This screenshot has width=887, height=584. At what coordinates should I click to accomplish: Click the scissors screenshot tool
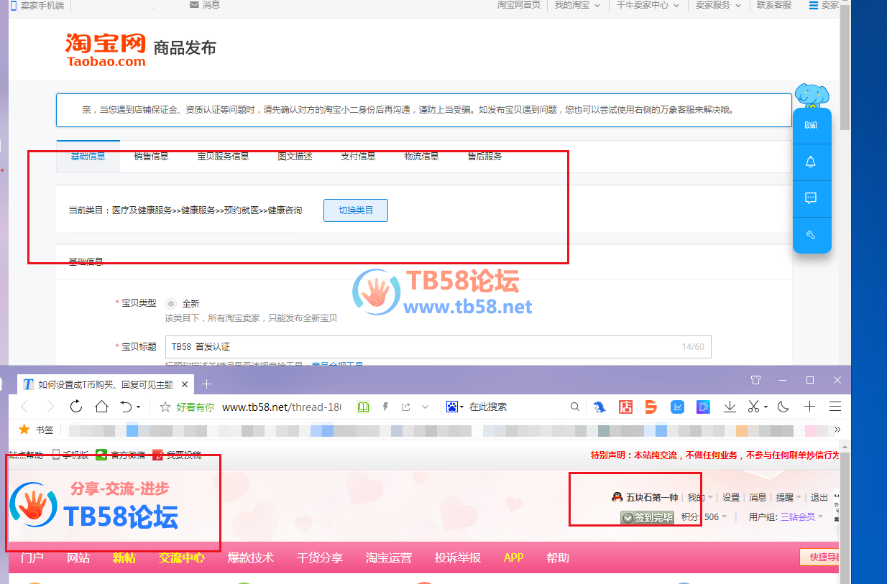tap(753, 407)
